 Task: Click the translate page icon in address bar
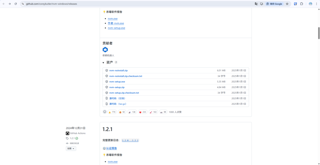[256, 4]
